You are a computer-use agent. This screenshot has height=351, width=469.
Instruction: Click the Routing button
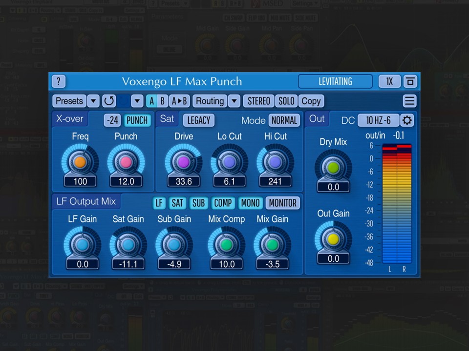(x=210, y=101)
